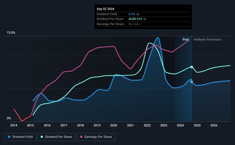235x145 pixels.
Task: Click the 2015 axis label
Action: [30, 125]
